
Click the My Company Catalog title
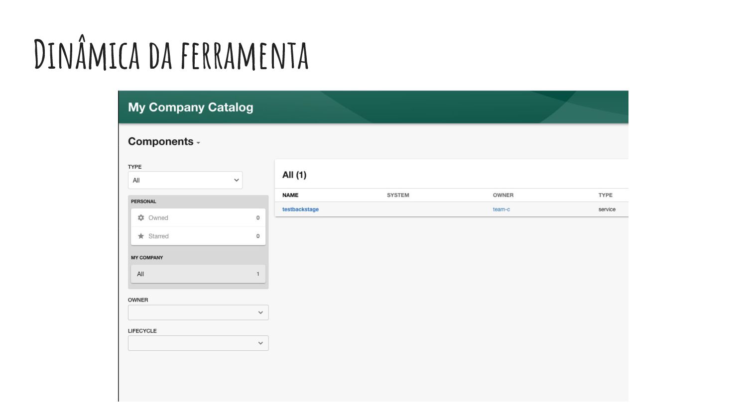click(x=191, y=107)
